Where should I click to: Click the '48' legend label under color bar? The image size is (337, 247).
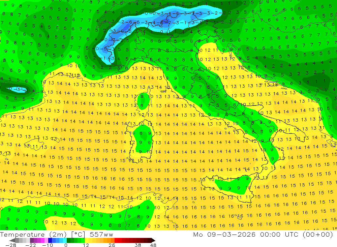pos(153,245)
